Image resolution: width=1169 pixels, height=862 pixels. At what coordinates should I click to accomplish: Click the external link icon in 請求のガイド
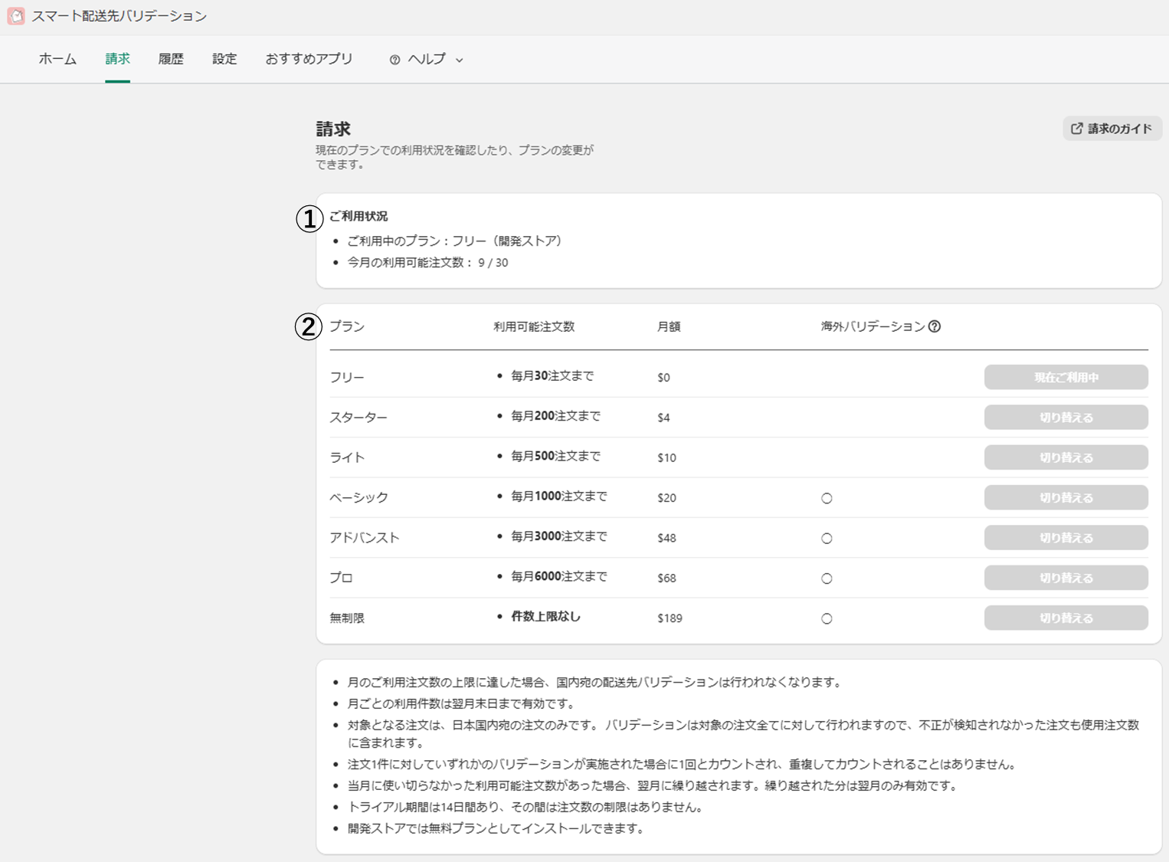coord(1076,129)
